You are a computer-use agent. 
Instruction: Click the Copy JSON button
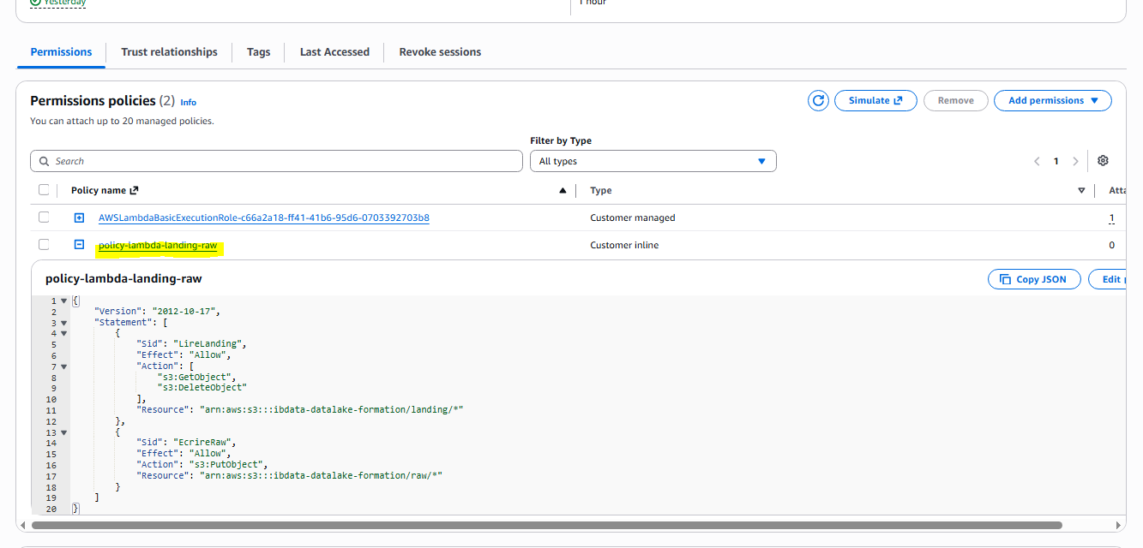point(1034,279)
